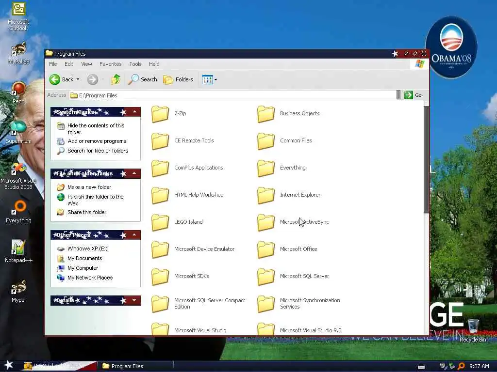Select the Recycle Bin desktop icon
This screenshot has height=372, width=497.
[473, 330]
